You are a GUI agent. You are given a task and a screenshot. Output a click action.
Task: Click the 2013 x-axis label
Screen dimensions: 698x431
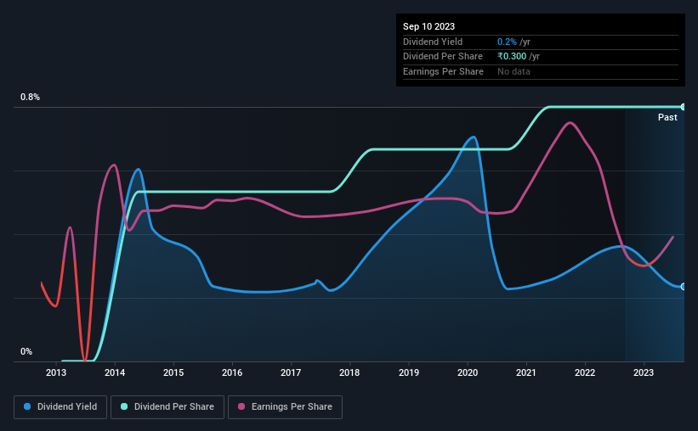pos(56,372)
